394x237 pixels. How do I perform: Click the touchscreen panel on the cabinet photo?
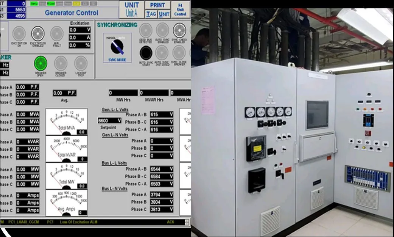coord(318,115)
